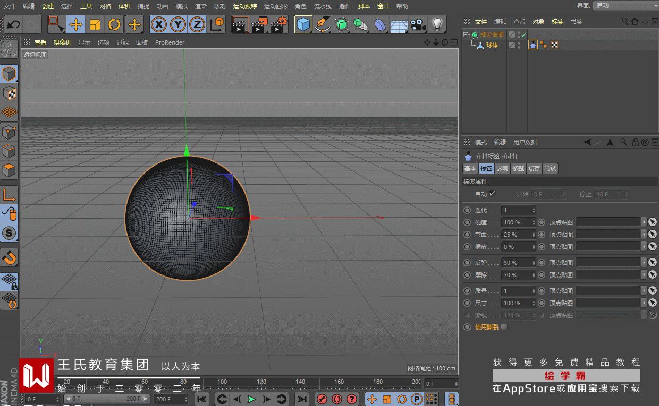Click the array generator icon

361,24
